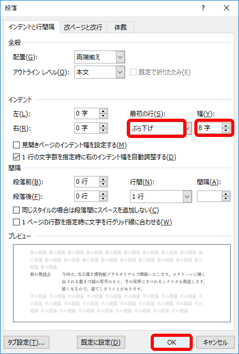Open the 行間 line spacing dropdown
239x354 pixels.
click(188, 196)
